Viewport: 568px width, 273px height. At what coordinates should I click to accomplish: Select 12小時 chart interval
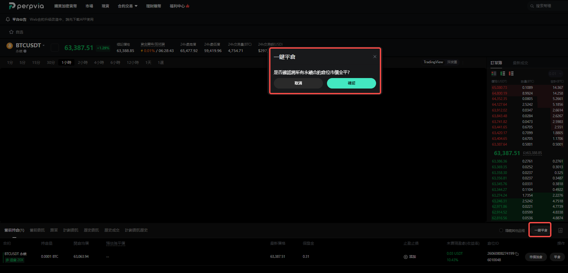tap(133, 63)
